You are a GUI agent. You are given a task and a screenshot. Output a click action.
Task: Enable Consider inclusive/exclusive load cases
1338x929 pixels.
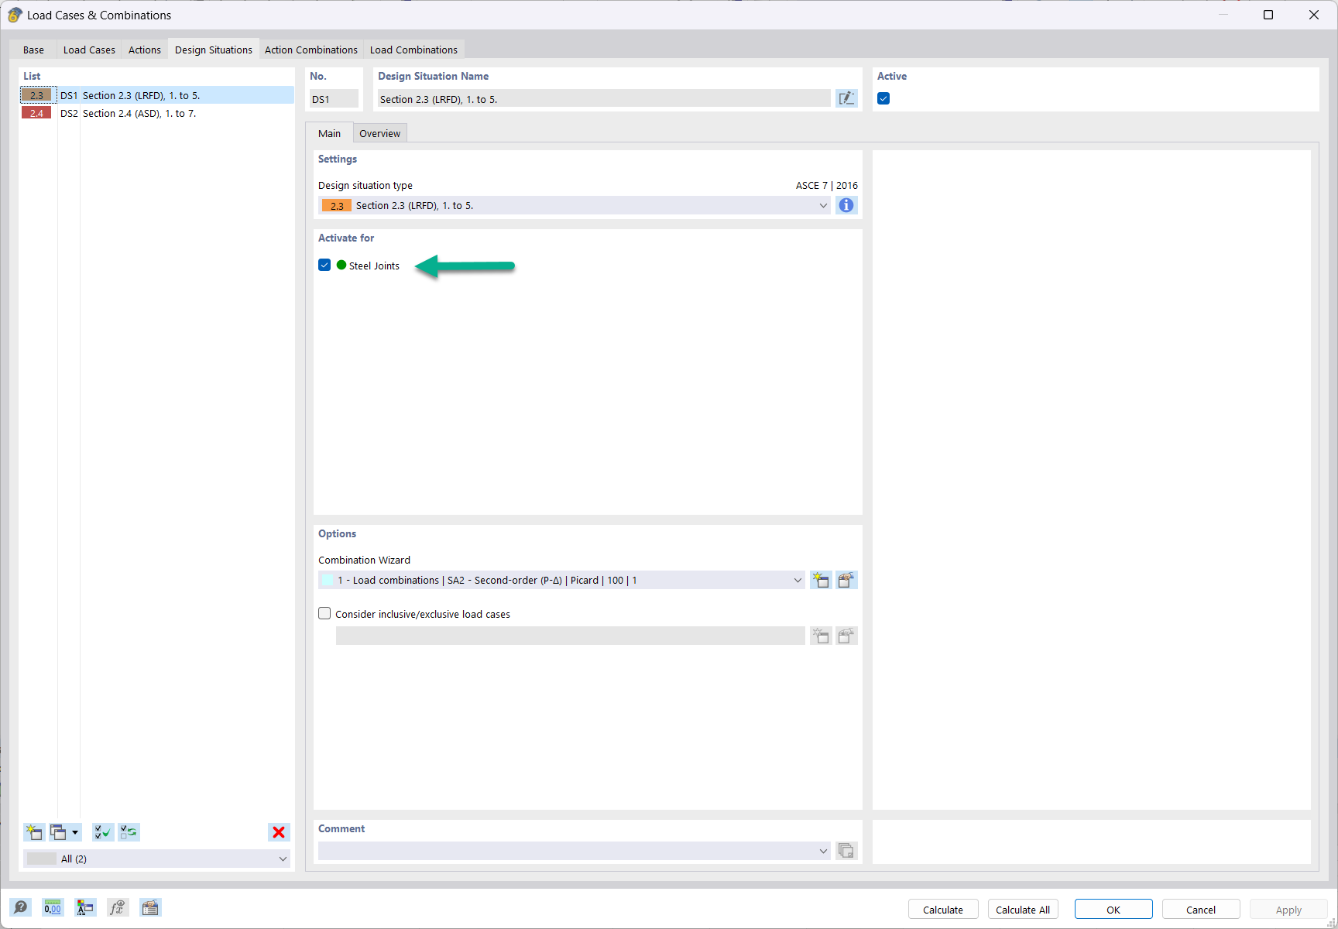point(324,613)
